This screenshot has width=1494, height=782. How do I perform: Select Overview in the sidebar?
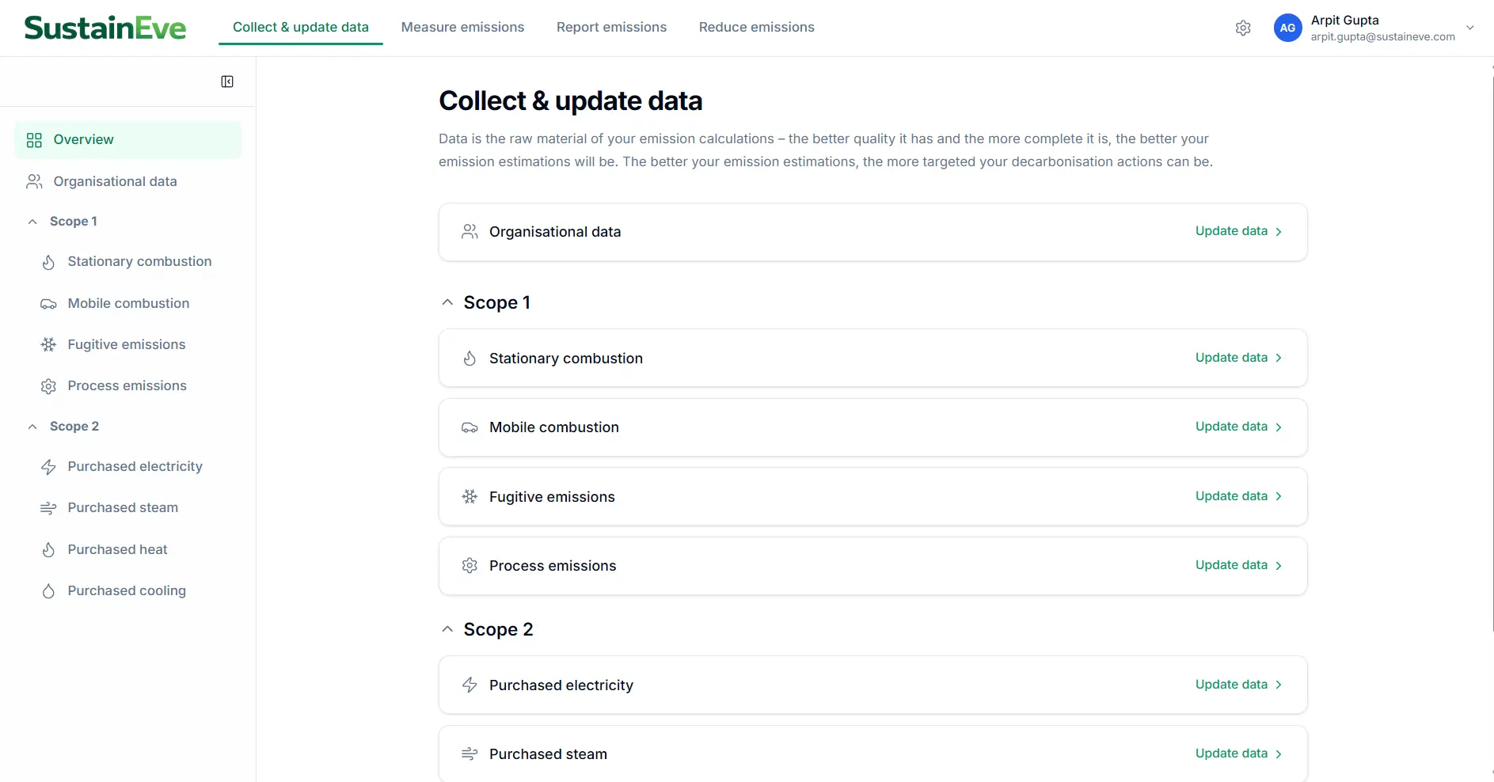tap(82, 139)
